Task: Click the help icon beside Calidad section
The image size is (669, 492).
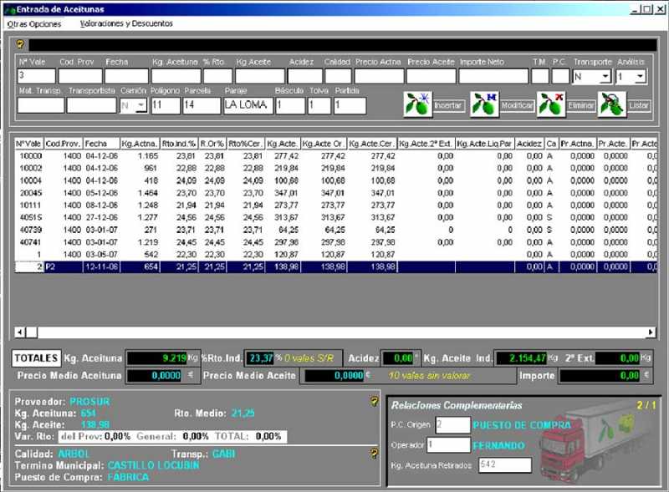Action: tap(374, 454)
